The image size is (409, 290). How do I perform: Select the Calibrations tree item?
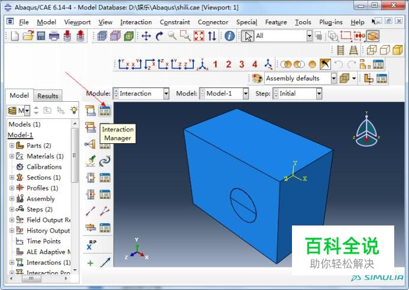point(44,167)
